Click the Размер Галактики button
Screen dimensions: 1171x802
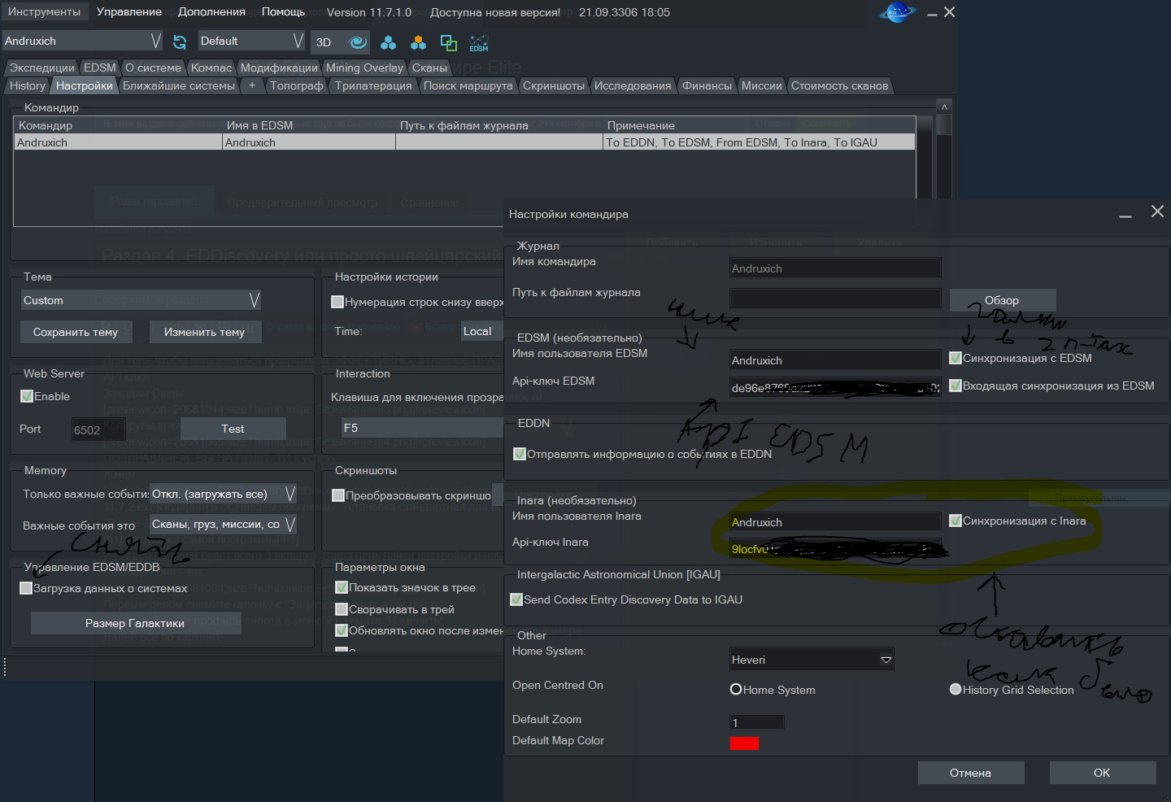pyautogui.click(x=135, y=623)
